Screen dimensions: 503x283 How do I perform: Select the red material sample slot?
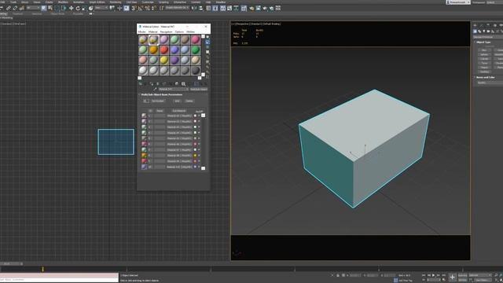[x=164, y=50]
